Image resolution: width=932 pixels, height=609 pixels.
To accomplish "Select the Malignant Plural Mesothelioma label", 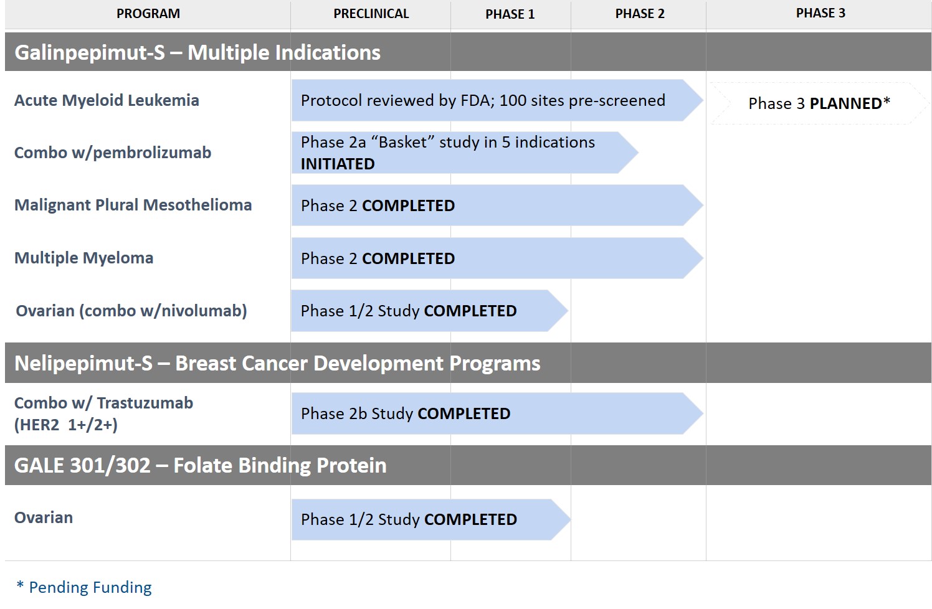I will click(x=133, y=205).
